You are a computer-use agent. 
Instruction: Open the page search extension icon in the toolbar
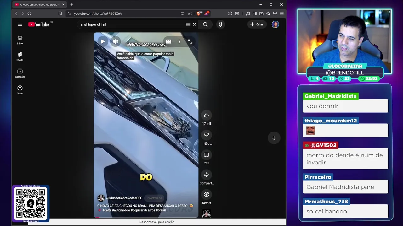(x=237, y=13)
